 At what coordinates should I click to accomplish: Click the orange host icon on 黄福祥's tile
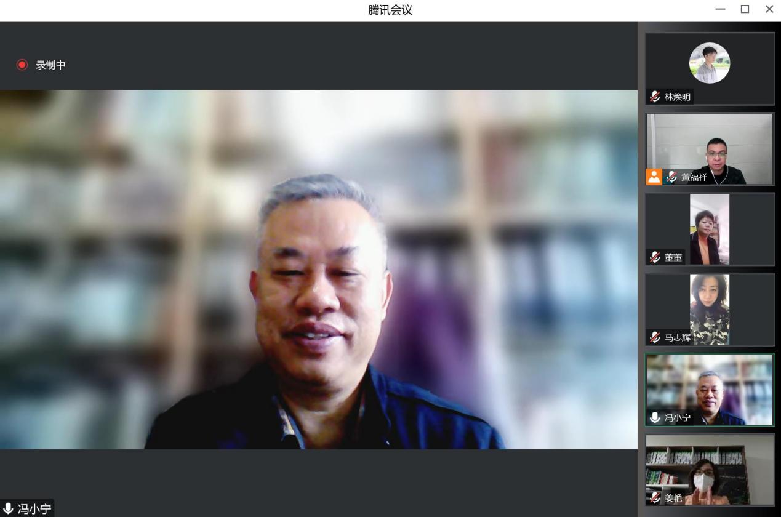coord(654,177)
